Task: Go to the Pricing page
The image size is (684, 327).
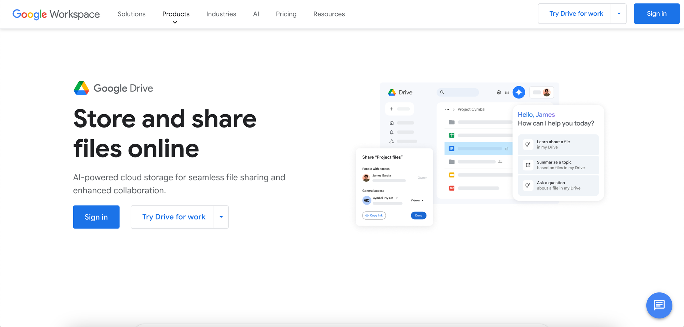Action: click(286, 14)
